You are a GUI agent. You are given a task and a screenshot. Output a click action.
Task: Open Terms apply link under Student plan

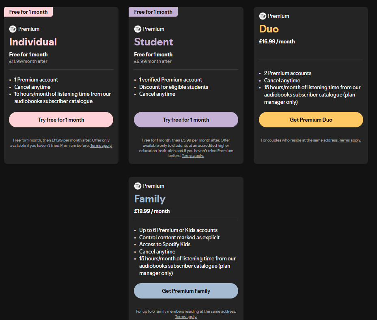click(x=192, y=156)
